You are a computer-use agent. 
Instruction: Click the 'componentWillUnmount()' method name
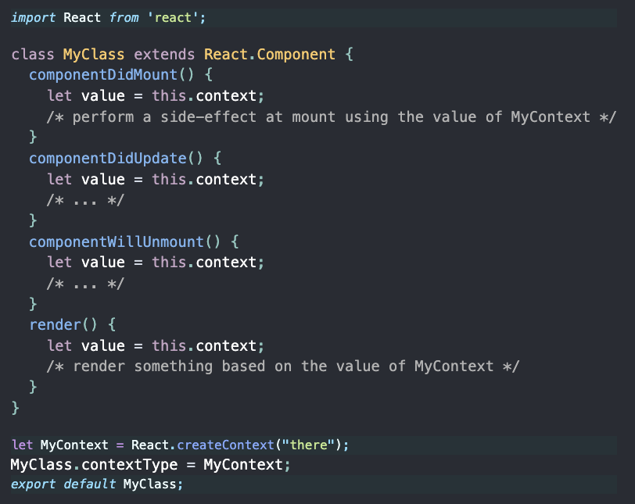pos(124,242)
